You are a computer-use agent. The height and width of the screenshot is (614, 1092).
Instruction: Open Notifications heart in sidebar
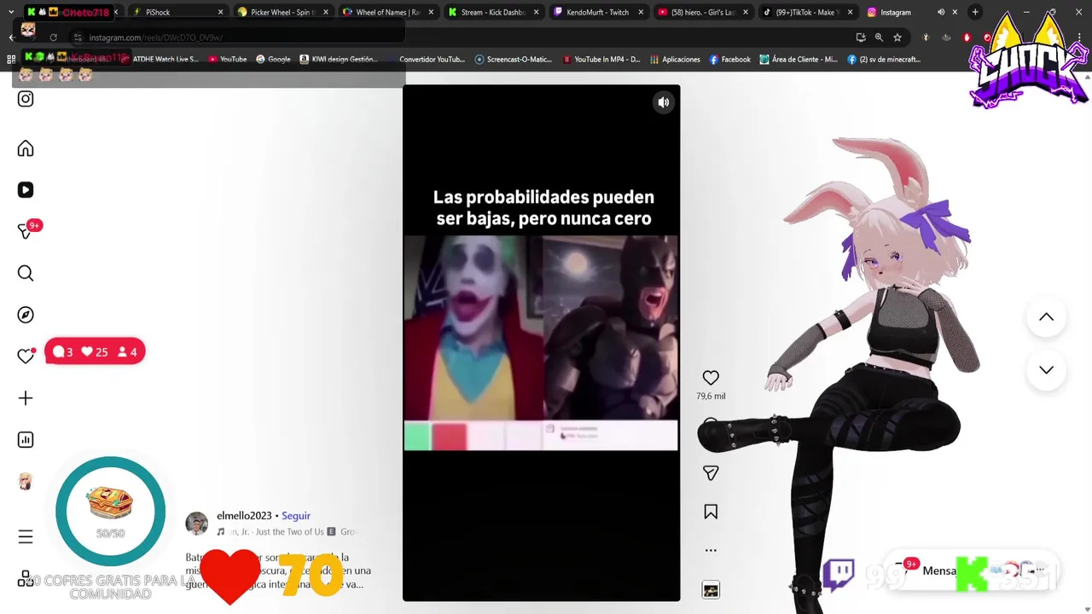pos(26,356)
